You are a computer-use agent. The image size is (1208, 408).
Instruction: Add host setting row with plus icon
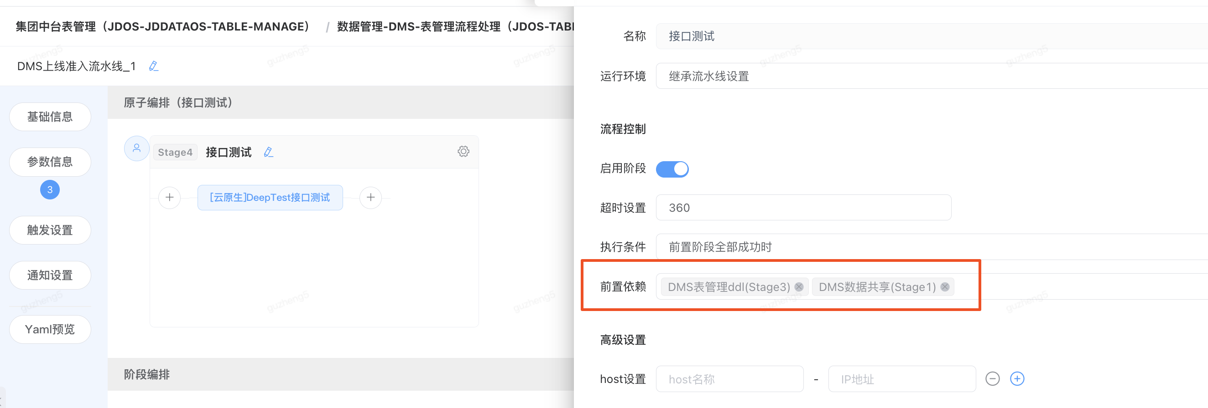pyautogui.click(x=1017, y=378)
